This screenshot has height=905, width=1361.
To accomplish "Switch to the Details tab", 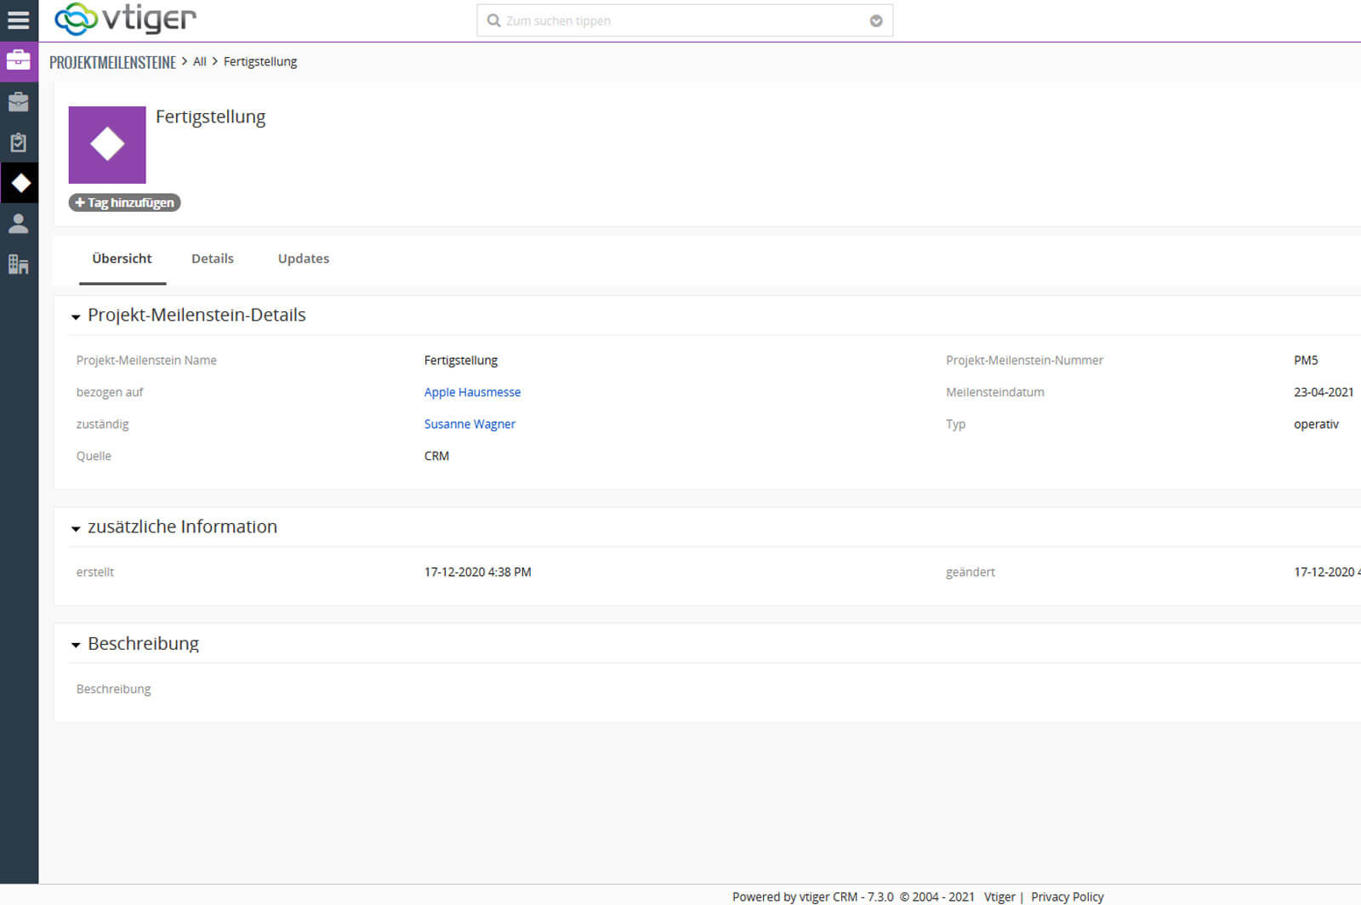I will click(x=212, y=259).
